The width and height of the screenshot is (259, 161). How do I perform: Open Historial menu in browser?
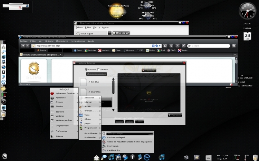pyautogui.click(x=49, y=41)
